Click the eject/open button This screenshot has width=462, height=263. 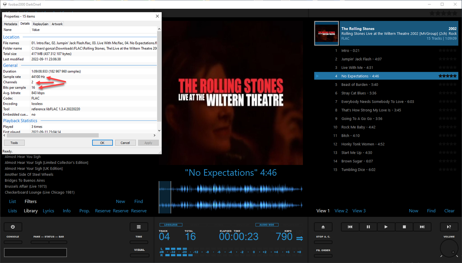323,227
